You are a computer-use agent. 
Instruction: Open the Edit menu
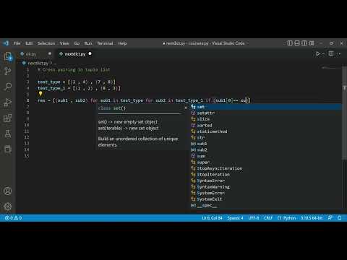pyautogui.click(x=29, y=43)
